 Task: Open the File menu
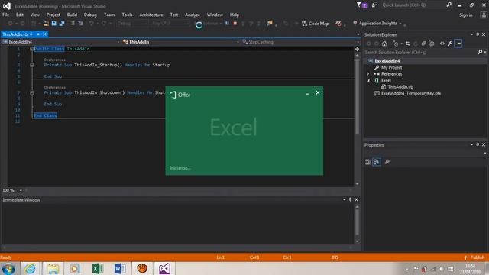click(x=5, y=15)
